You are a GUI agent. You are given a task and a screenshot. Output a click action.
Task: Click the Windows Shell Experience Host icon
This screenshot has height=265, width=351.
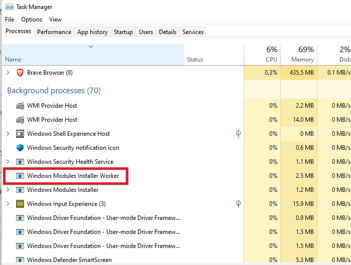tap(20, 134)
